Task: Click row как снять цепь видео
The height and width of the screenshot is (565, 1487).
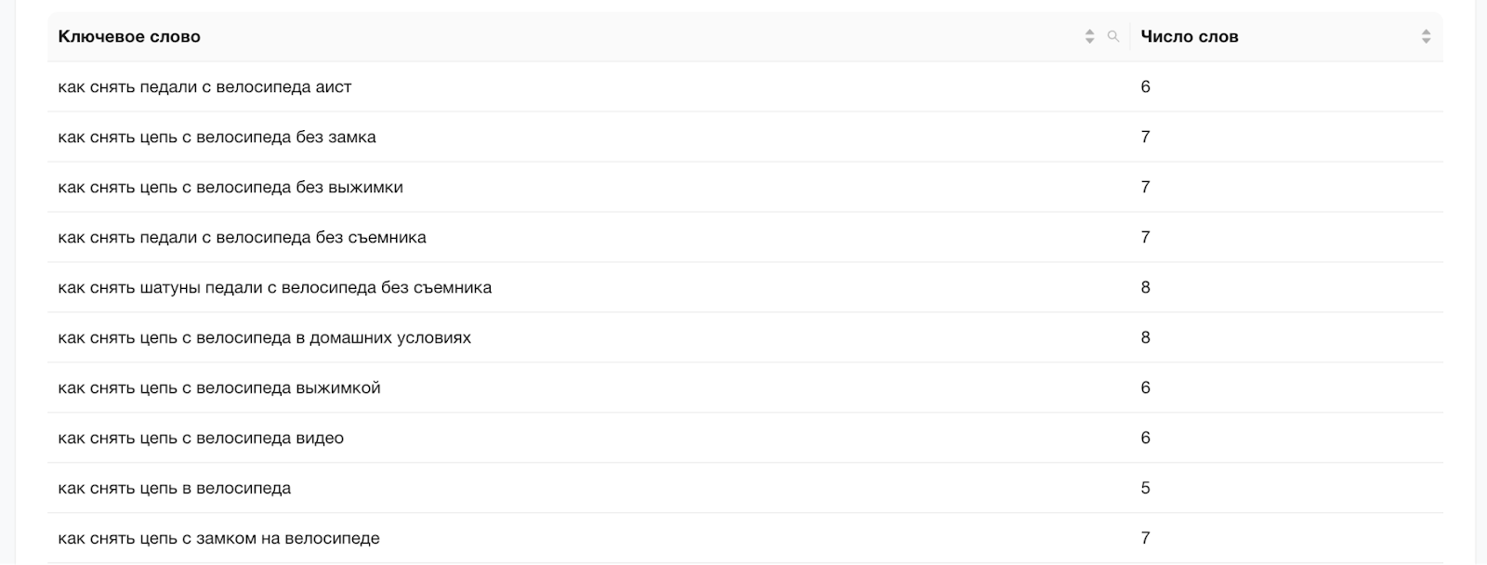Action: (200, 439)
